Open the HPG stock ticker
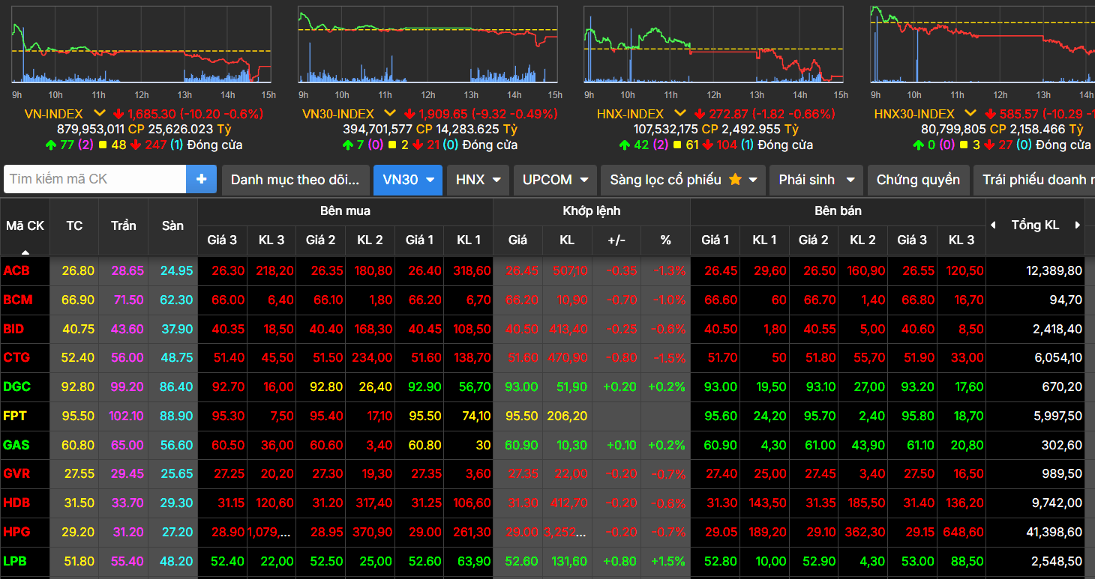 pos(16,532)
